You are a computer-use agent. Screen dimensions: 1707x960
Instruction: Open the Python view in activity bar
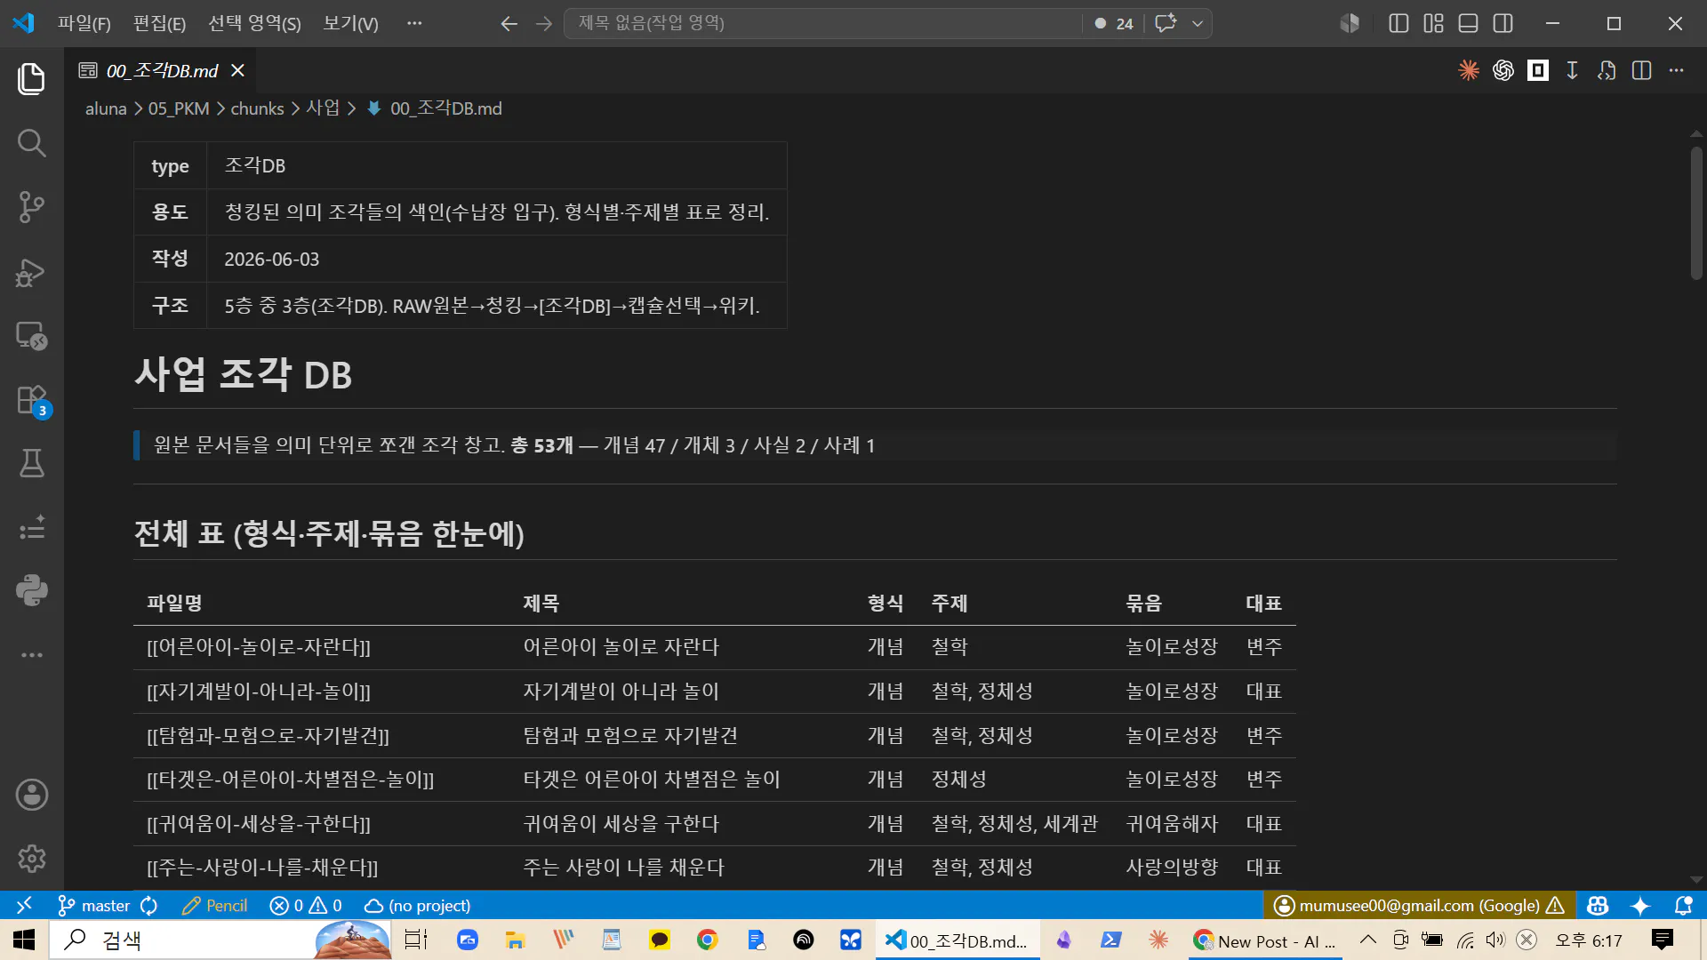[32, 590]
